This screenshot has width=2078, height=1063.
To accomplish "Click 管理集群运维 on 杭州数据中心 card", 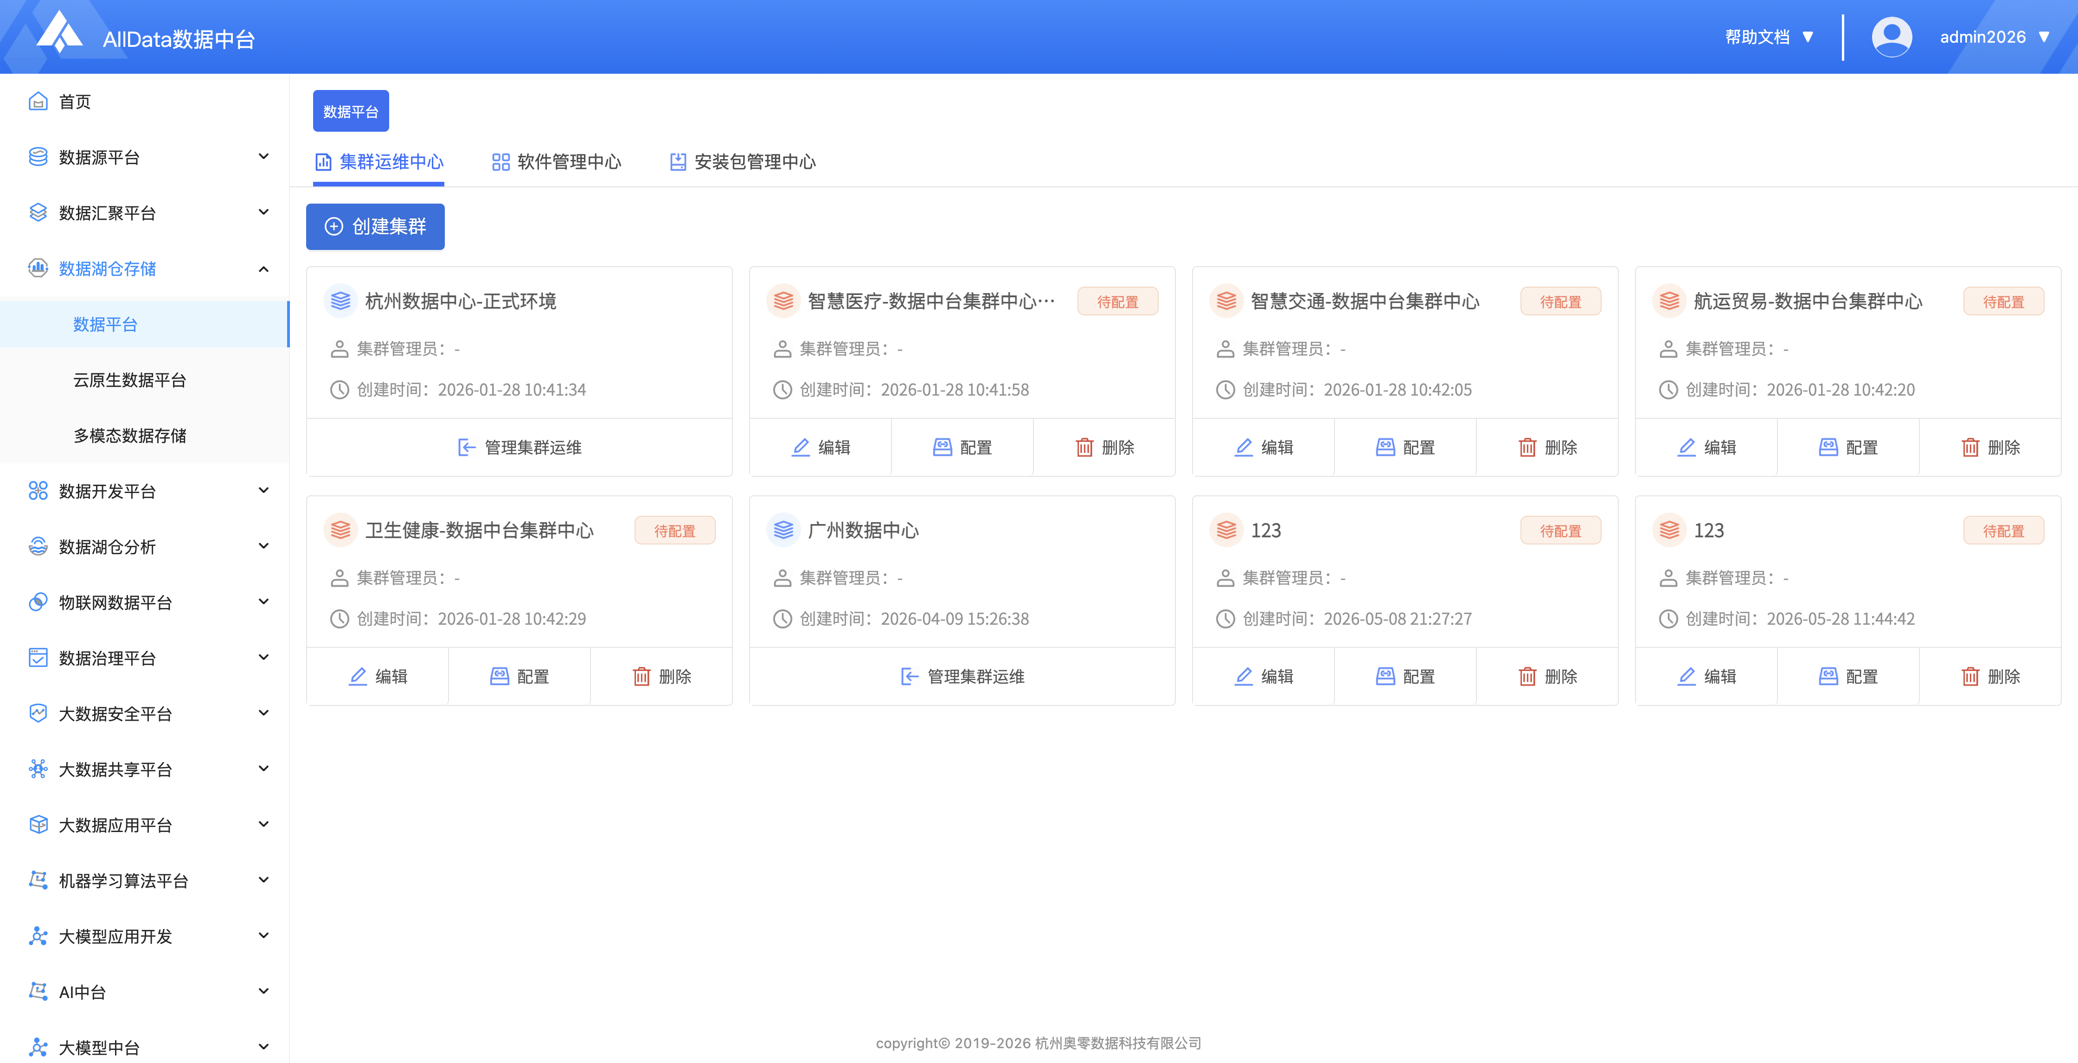I will tap(519, 448).
